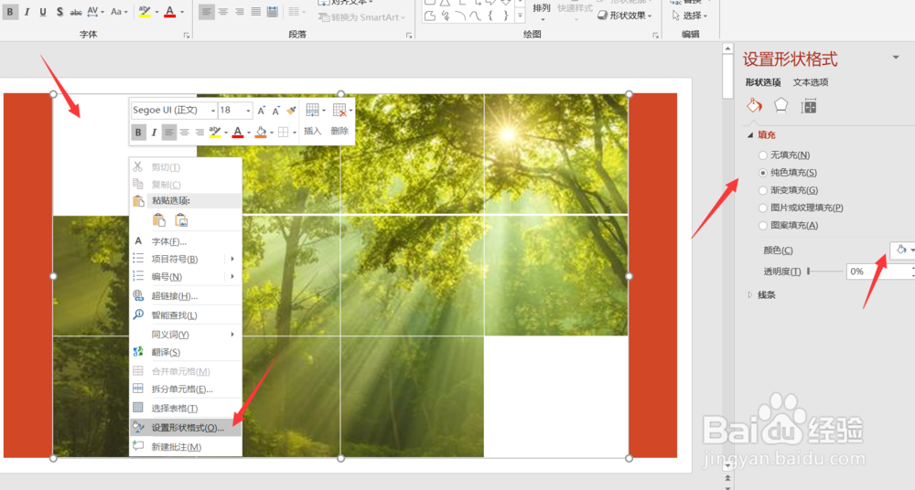The height and width of the screenshot is (490, 915).
Task: Toggle center align in mini toolbar
Action: pyautogui.click(x=185, y=133)
